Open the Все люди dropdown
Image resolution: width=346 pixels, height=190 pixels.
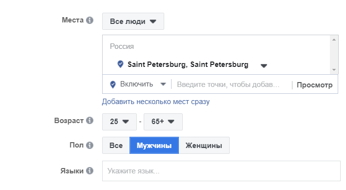pos(133,21)
